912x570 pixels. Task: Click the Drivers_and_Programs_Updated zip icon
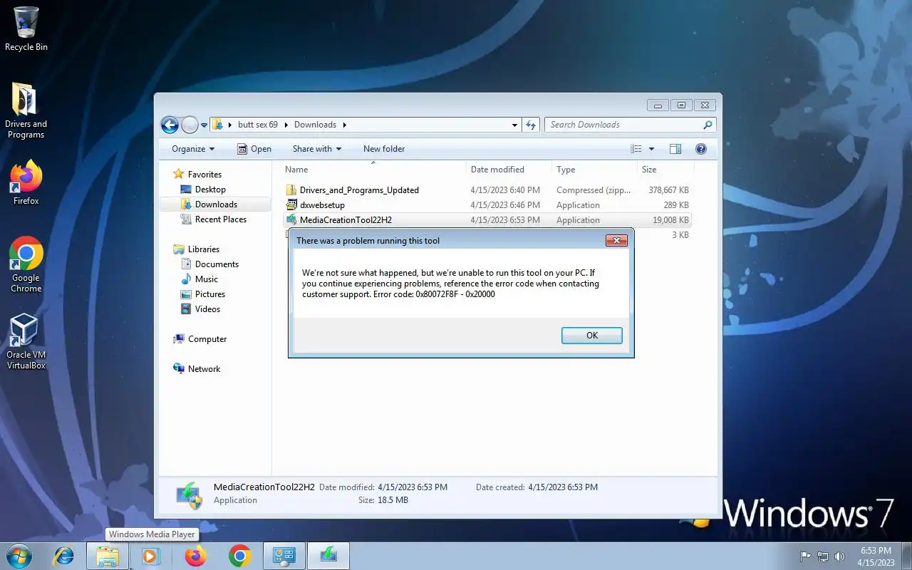[291, 190]
